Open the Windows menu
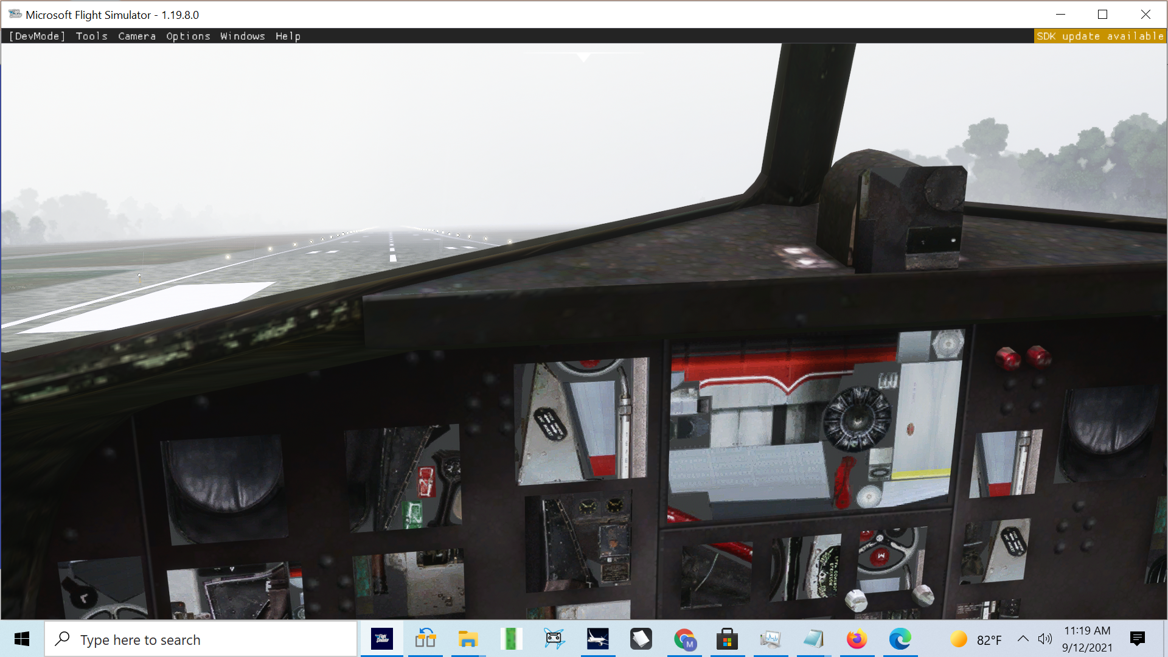 click(x=243, y=36)
